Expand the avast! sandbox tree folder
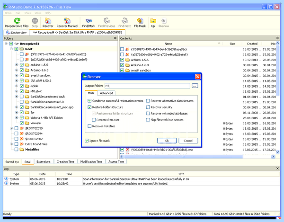Viewport: 284px width, 222px height. click(x=17, y=75)
